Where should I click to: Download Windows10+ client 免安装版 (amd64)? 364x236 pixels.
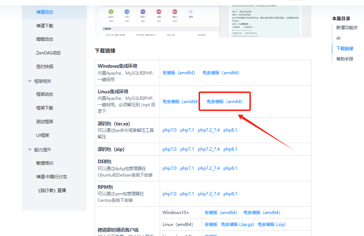[x=262, y=213]
